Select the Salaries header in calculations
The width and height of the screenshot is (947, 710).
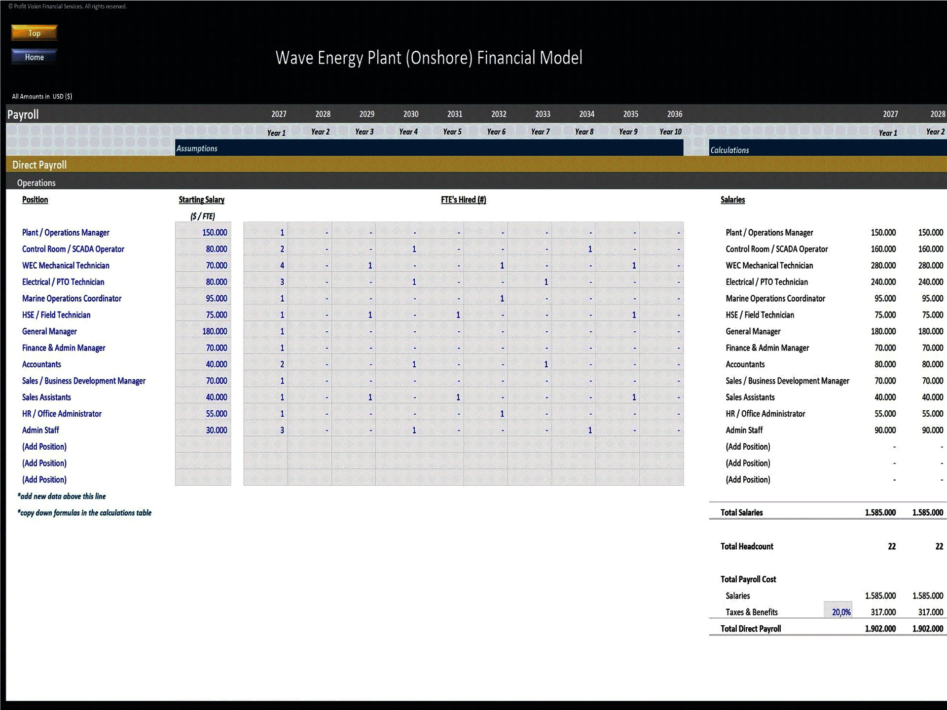(x=732, y=200)
